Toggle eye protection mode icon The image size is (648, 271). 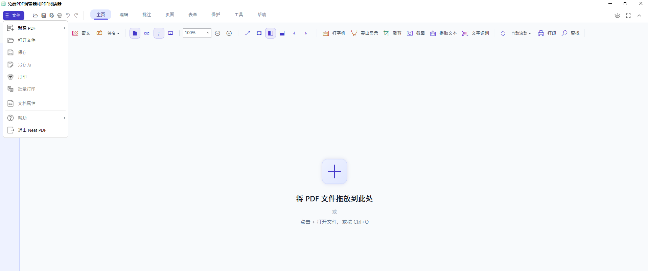pyautogui.click(x=617, y=16)
